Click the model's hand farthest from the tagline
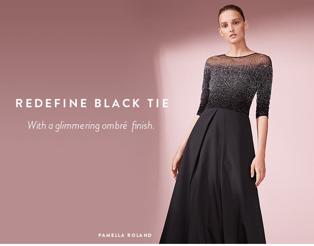This screenshot has height=246, width=314. [x=258, y=171]
